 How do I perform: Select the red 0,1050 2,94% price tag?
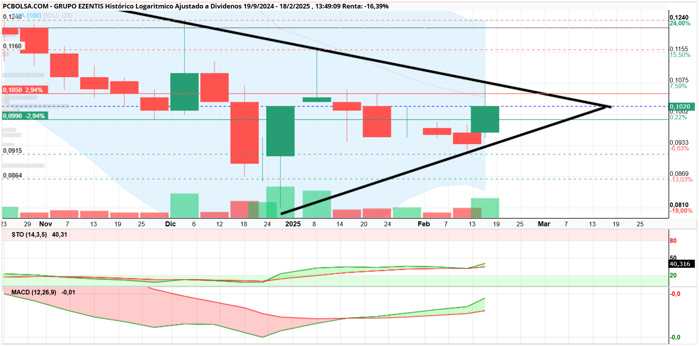click(x=25, y=90)
